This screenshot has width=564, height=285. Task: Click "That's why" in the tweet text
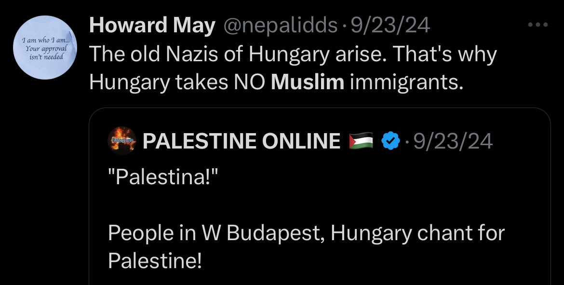coord(444,54)
